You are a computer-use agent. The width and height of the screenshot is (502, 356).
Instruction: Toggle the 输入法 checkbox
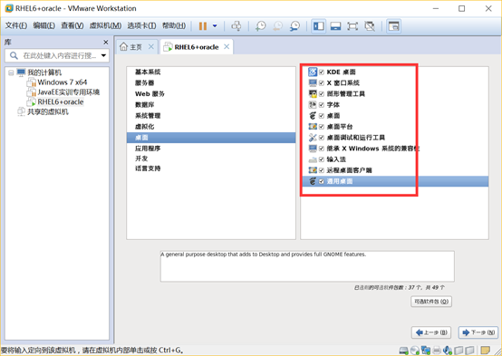tap(322, 159)
